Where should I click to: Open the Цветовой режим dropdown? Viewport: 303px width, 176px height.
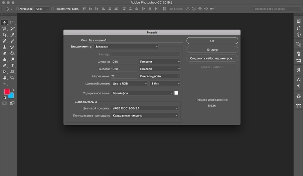pyautogui.click(x=130, y=83)
